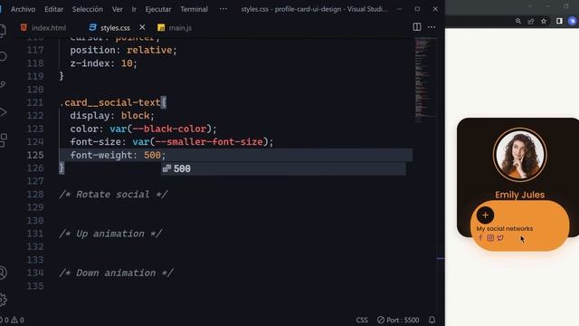
Task: Click line number 121 in gutter
Action: click(x=35, y=102)
